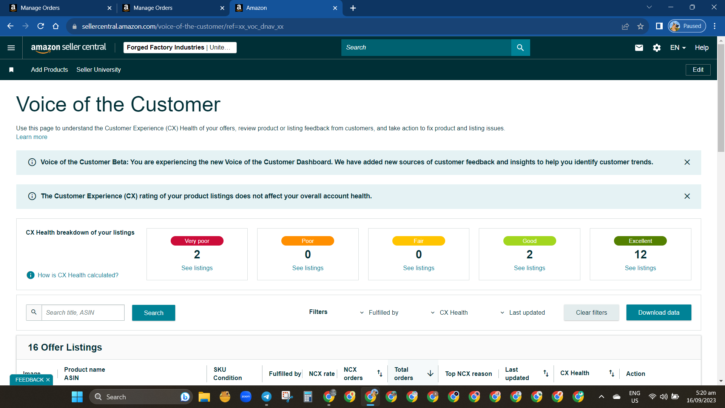Open the Learn more link
This screenshot has height=408, width=725.
[32, 137]
